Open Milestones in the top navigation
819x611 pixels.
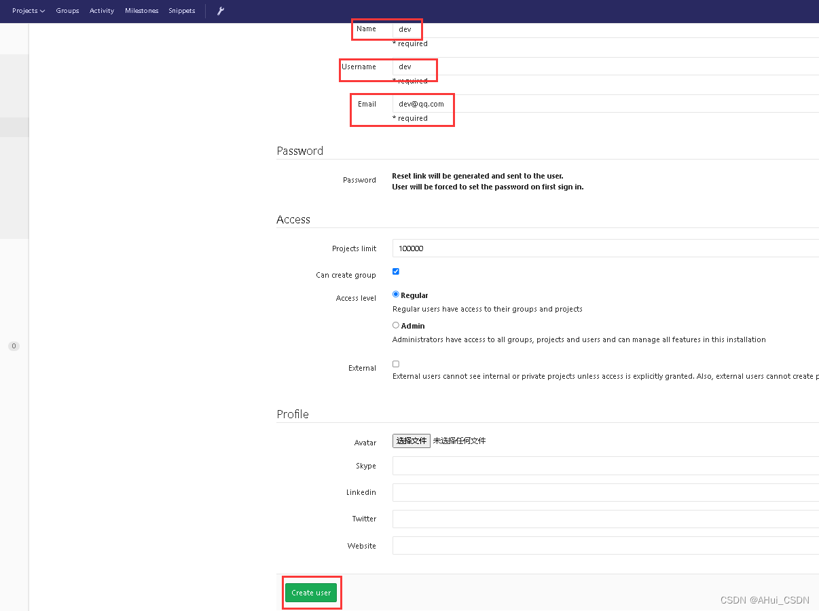coord(141,11)
